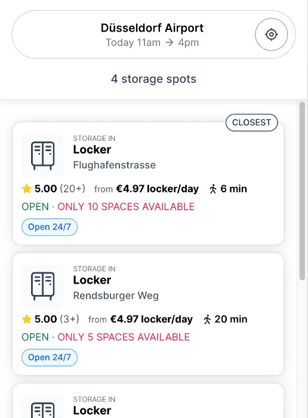This screenshot has height=418, width=308.
Task: Click the 6 min walking icon
Action: coord(213,189)
